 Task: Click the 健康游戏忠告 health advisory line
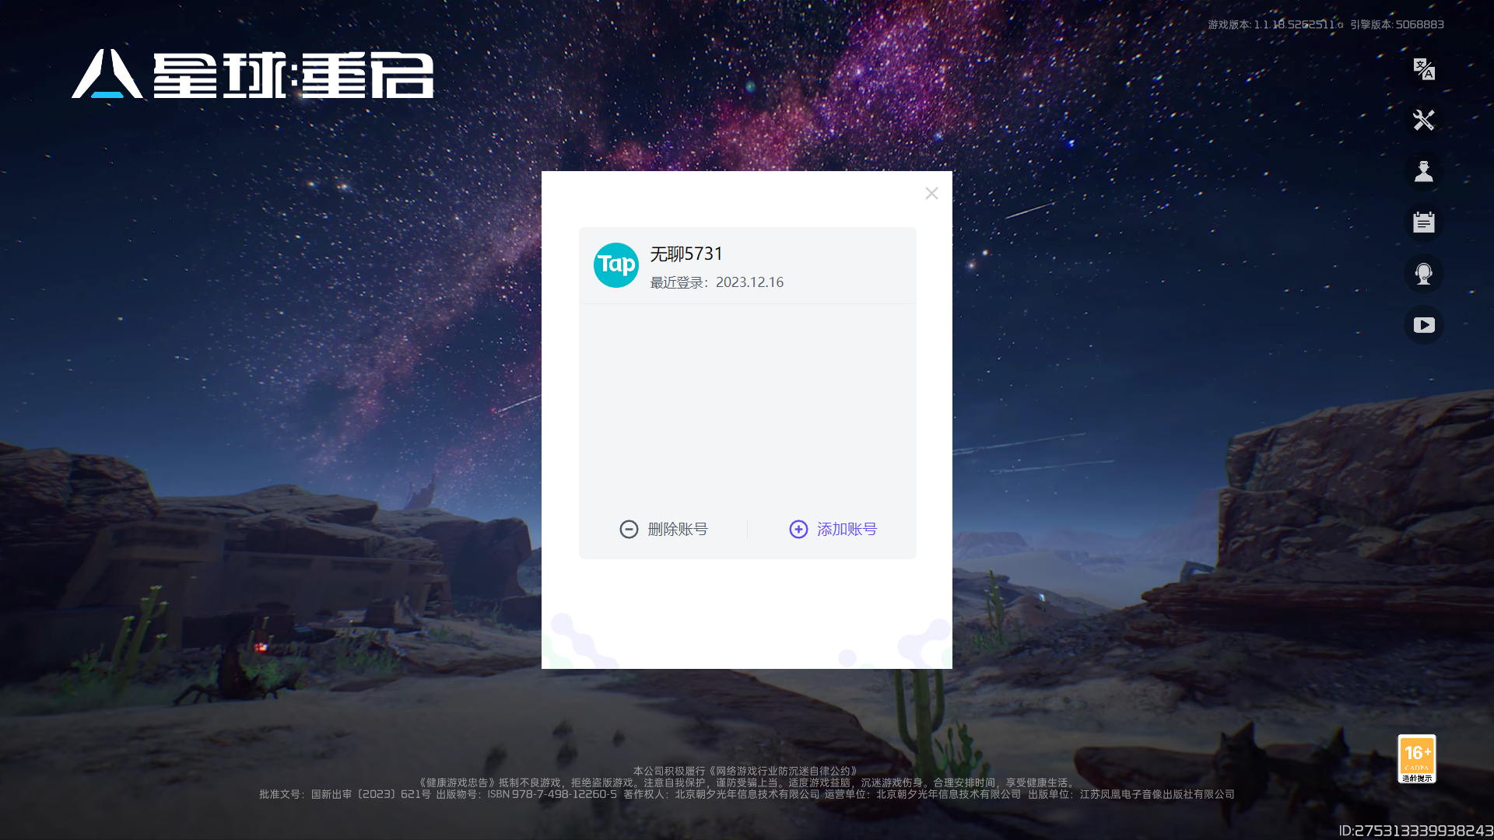point(748,782)
